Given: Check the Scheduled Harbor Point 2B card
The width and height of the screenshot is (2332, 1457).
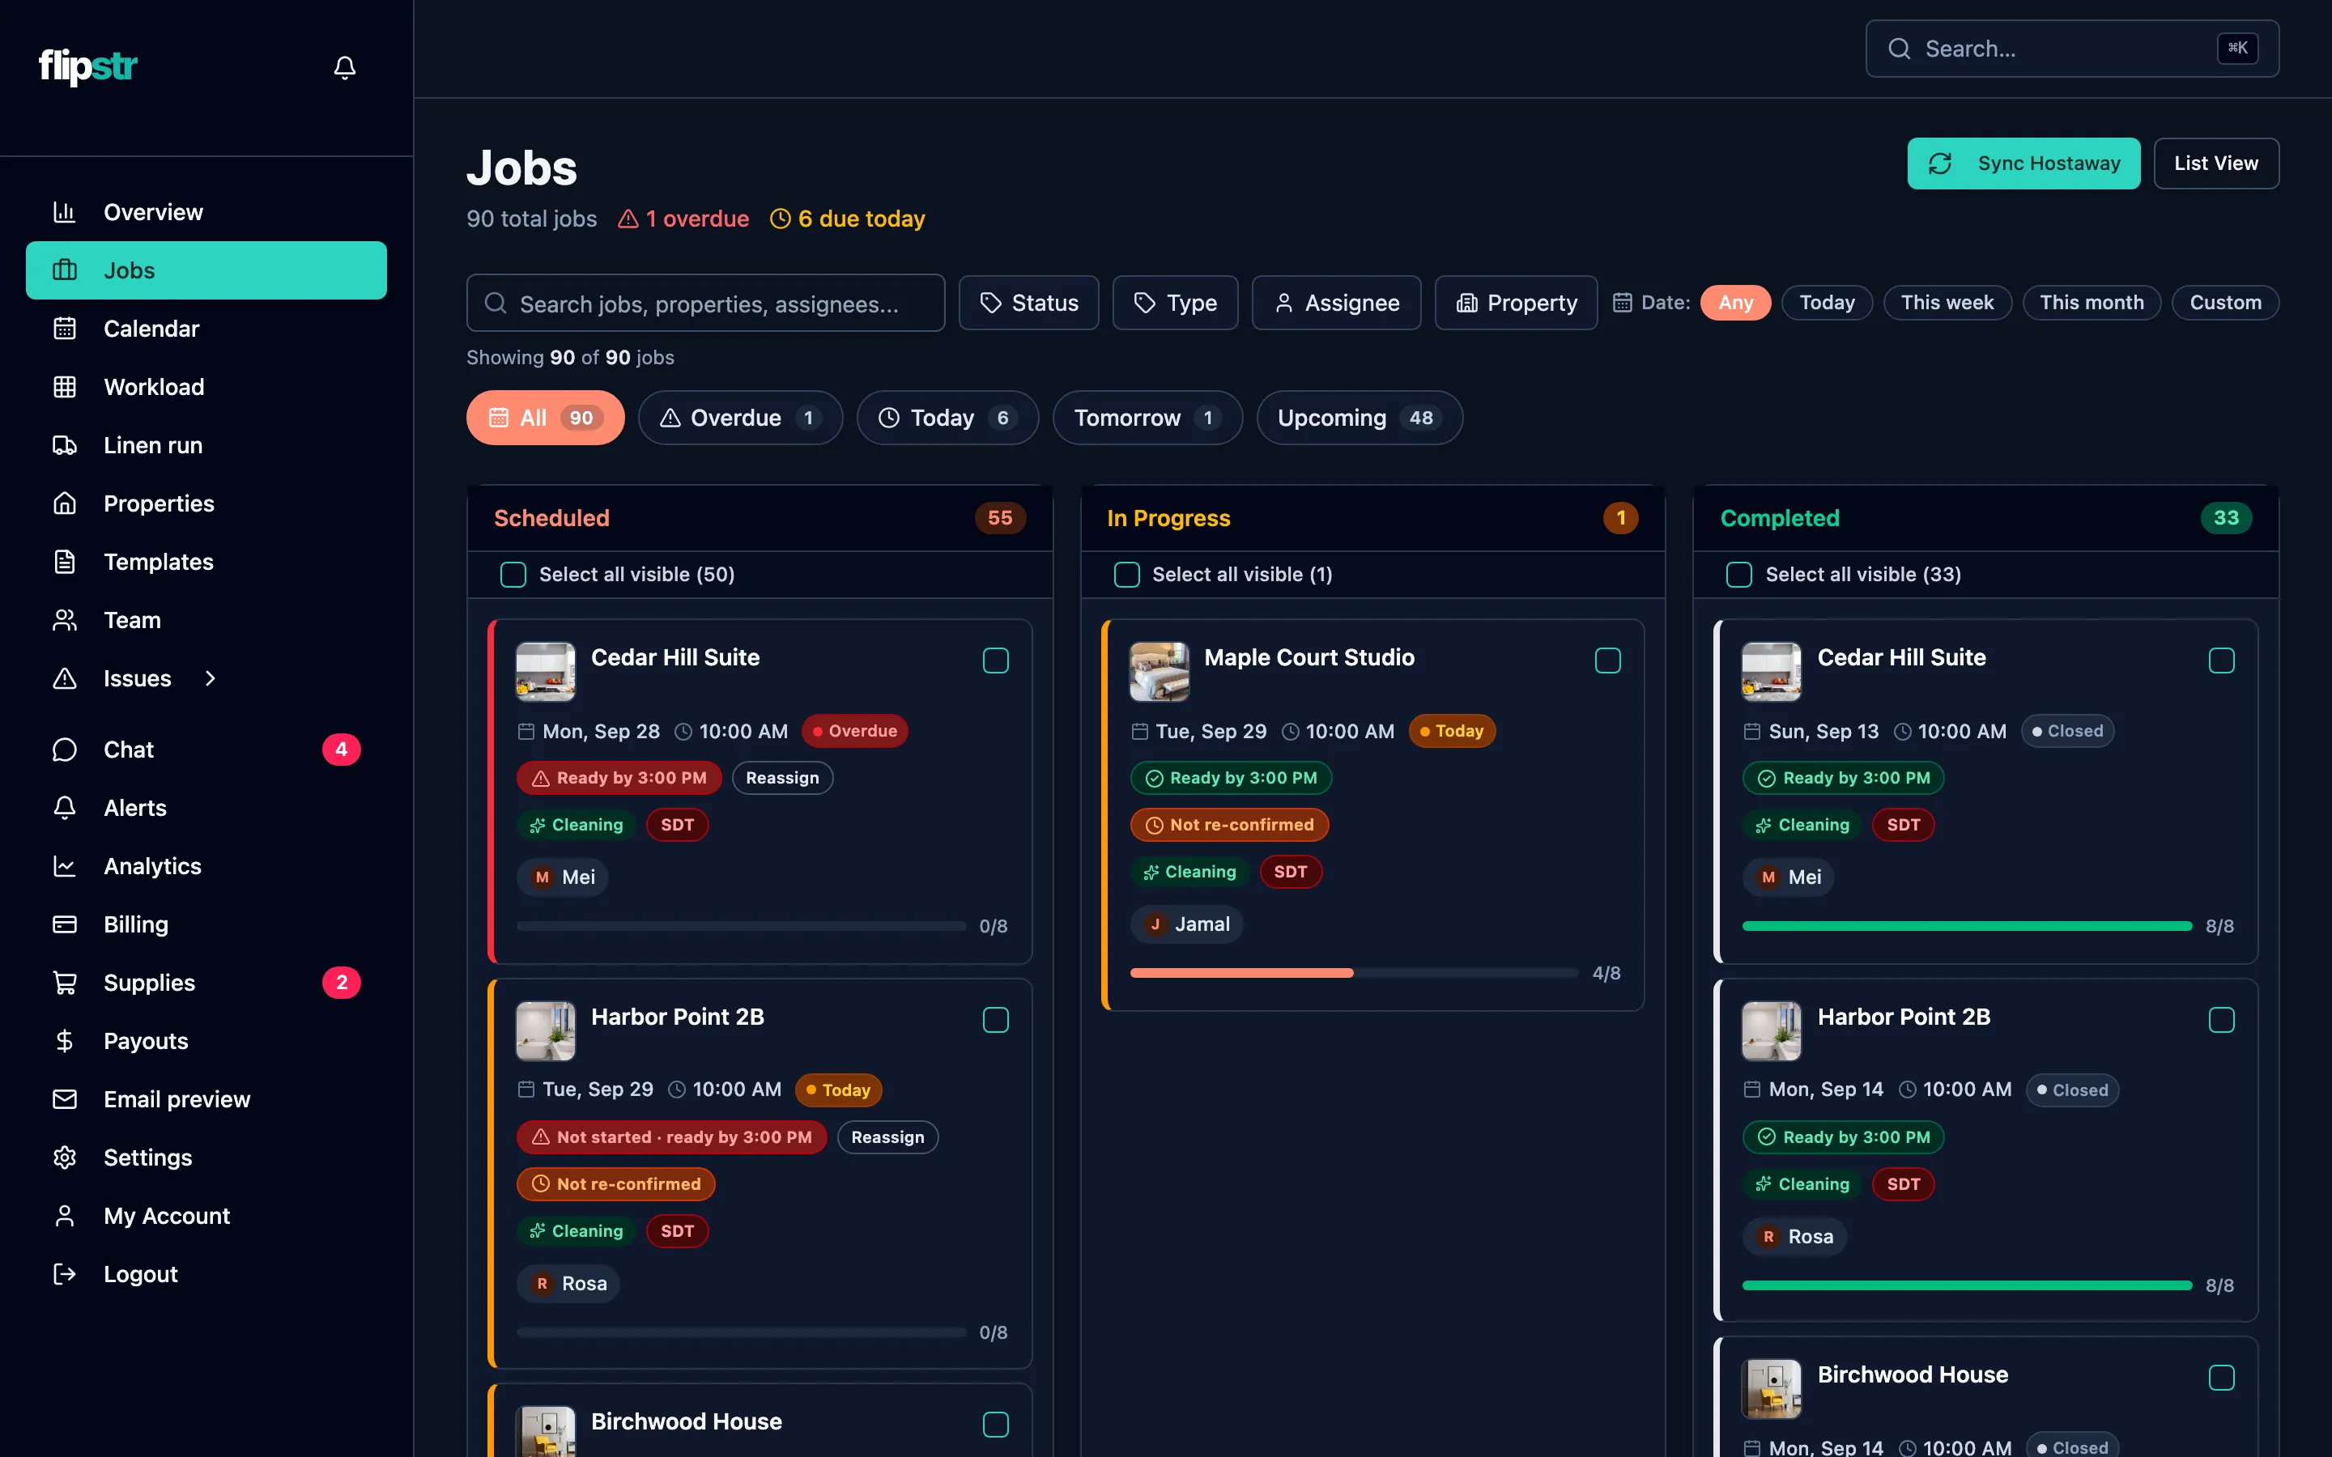Looking at the screenshot, I should (995, 1020).
